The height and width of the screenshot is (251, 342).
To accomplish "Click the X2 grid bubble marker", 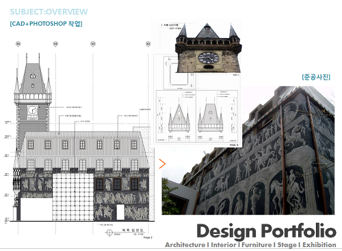I will pos(148,44).
